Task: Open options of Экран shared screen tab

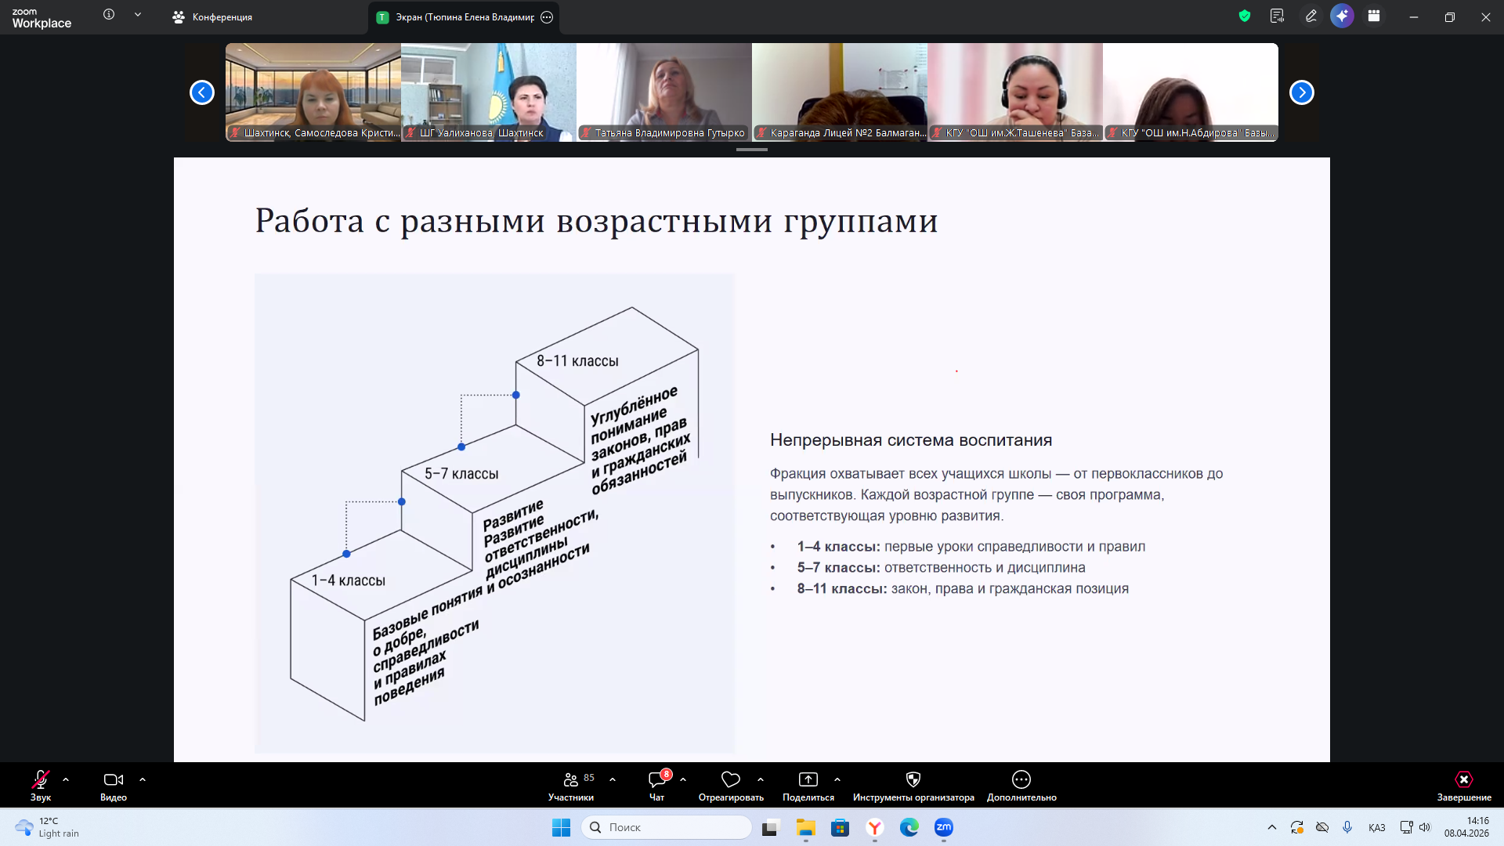Action: pyautogui.click(x=547, y=17)
